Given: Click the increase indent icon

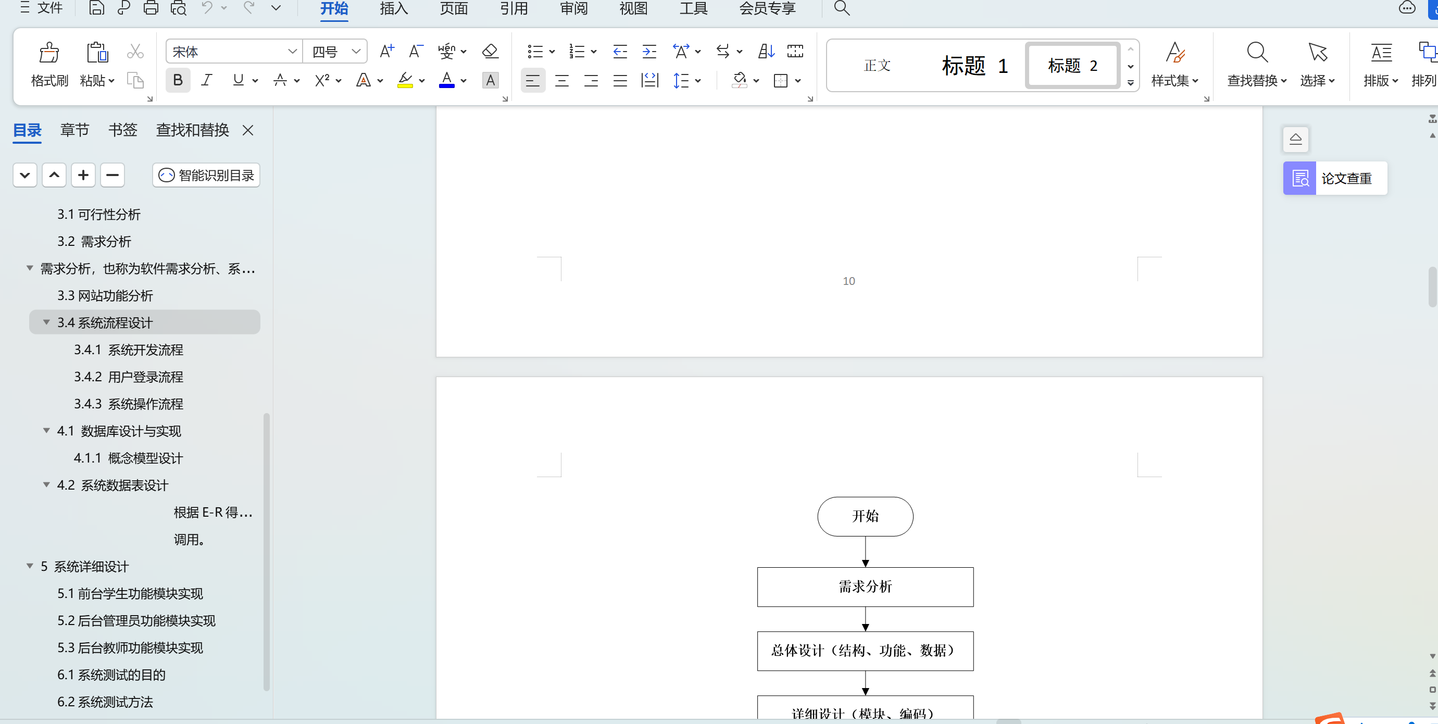Looking at the screenshot, I should [649, 52].
